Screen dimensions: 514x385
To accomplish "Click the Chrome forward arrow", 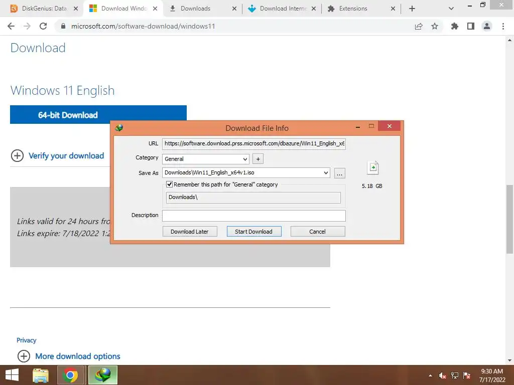I will coord(27,26).
